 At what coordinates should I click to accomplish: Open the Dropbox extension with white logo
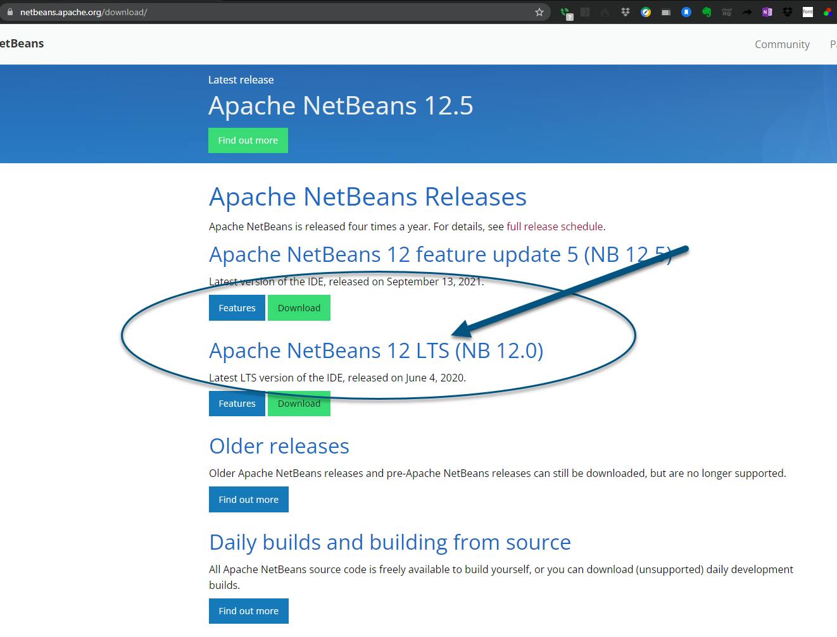click(x=626, y=12)
